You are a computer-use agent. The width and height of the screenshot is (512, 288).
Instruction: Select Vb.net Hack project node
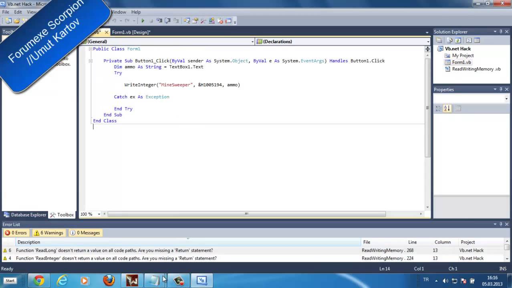[x=458, y=49]
